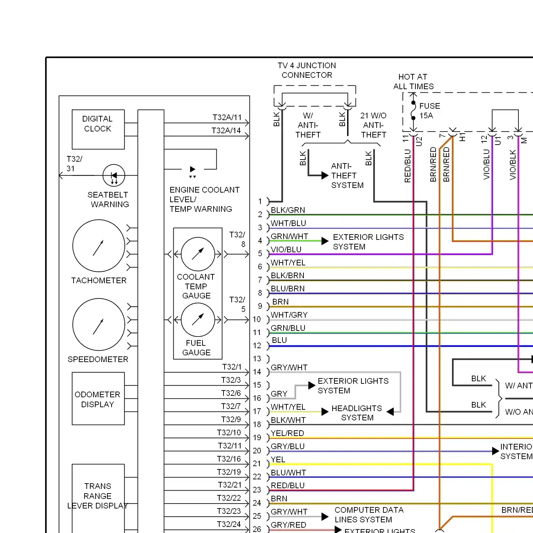Screen dimensions: 533x533
Task: Click the GRY/RED wire label at pin 26
Action: [x=289, y=525]
